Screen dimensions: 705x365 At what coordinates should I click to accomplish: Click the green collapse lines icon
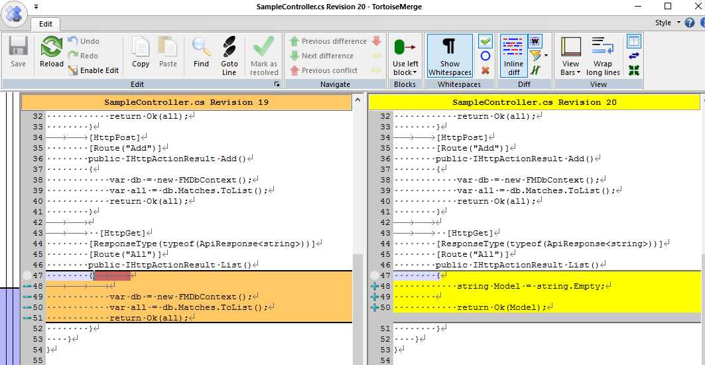click(x=535, y=70)
